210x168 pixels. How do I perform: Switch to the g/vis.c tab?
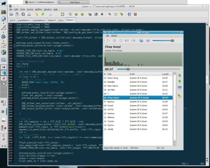(x=61, y=20)
